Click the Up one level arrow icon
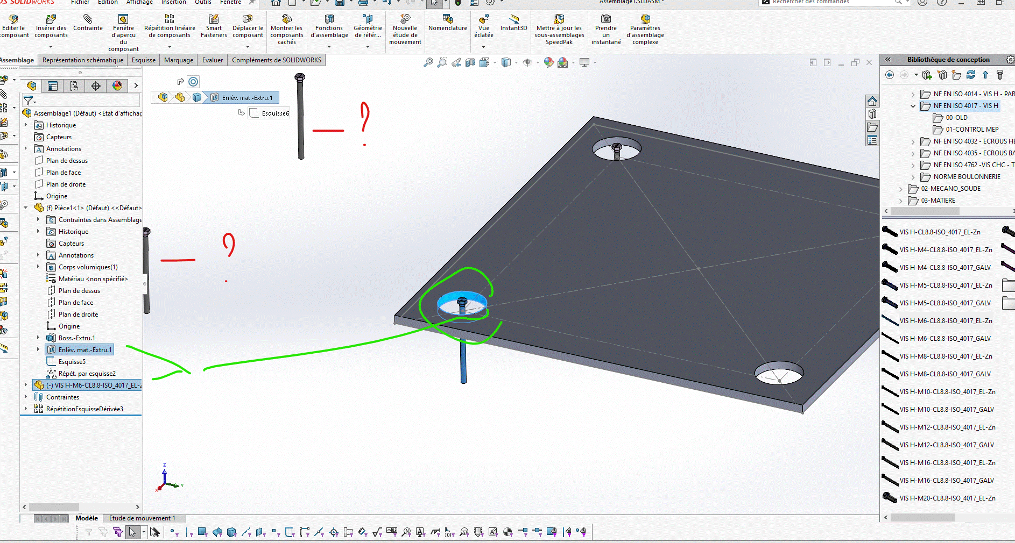The image size is (1015, 543). (x=985, y=75)
